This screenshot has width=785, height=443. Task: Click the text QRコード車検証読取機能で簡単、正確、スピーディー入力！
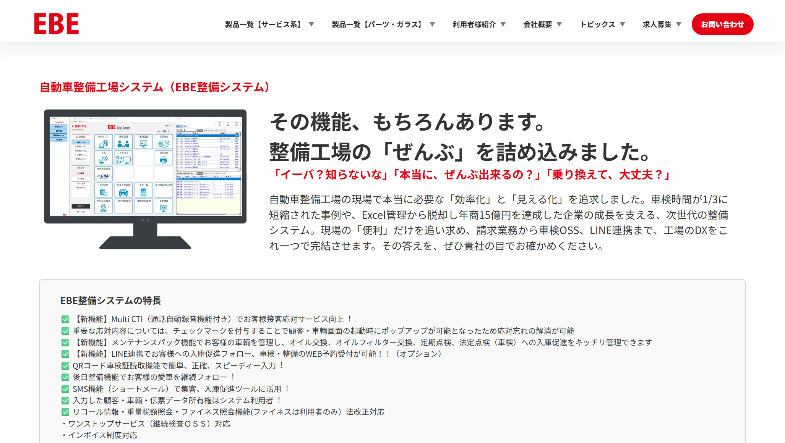(179, 366)
